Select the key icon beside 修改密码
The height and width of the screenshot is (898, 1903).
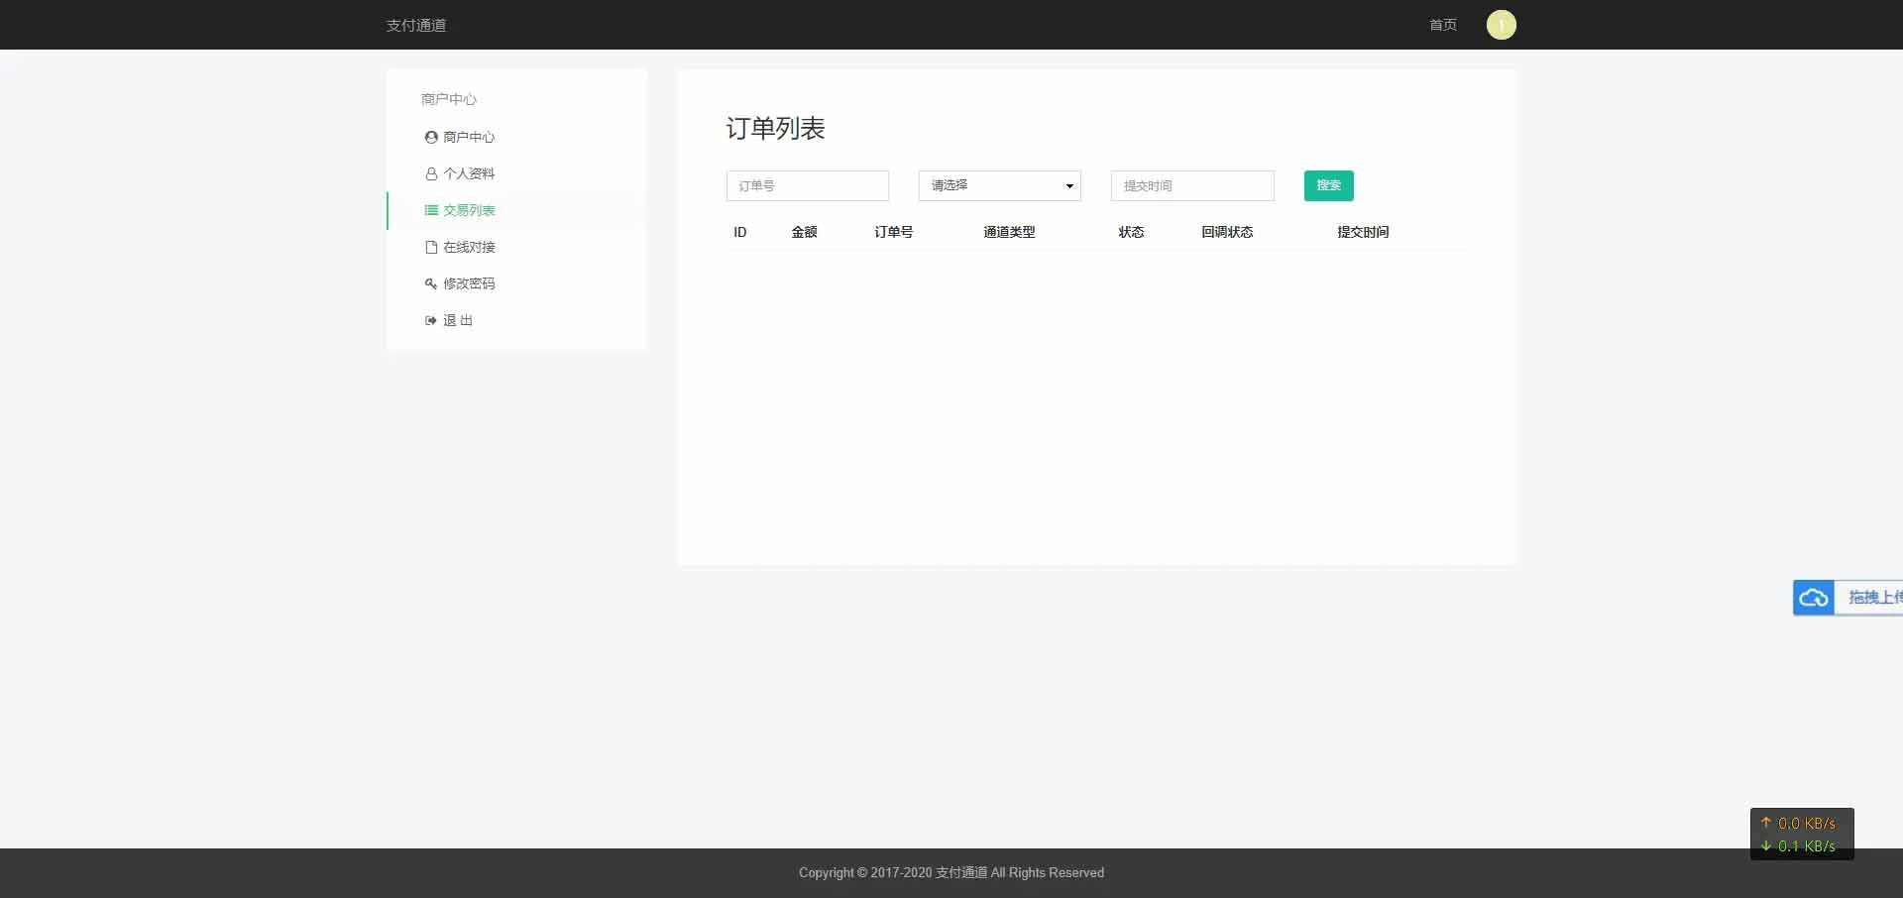click(x=430, y=283)
